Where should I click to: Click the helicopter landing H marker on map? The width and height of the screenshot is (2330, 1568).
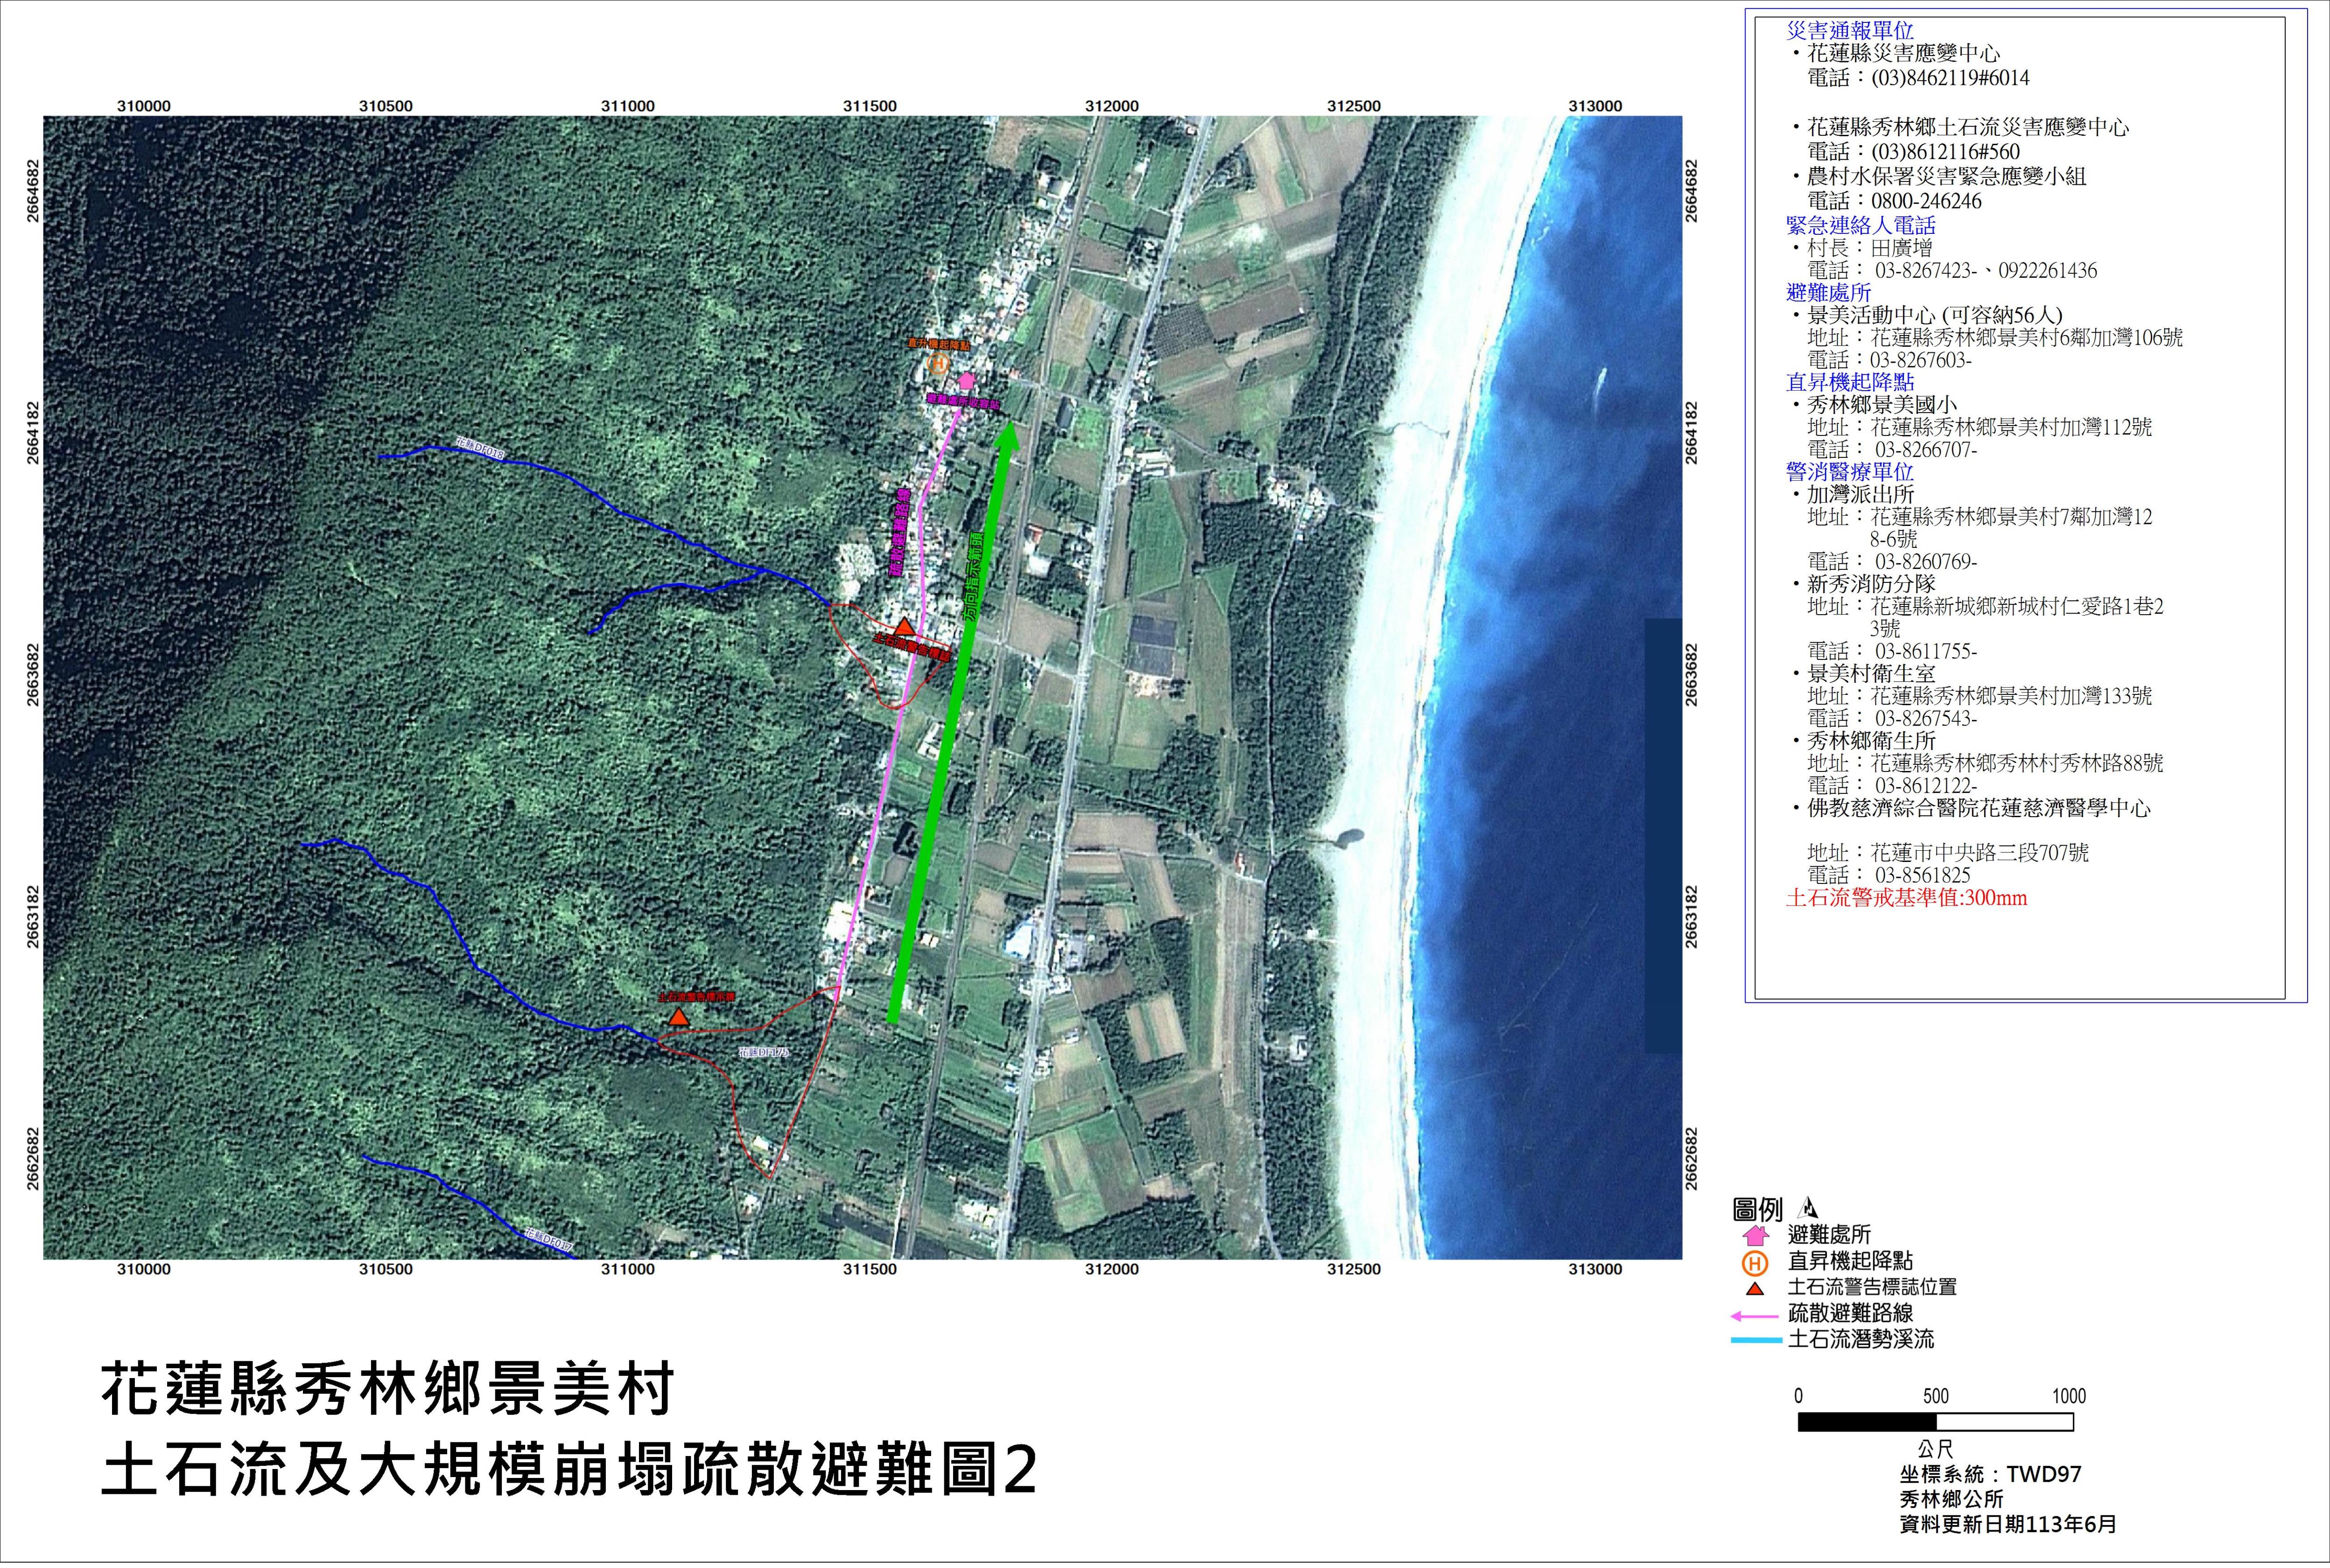939,364
